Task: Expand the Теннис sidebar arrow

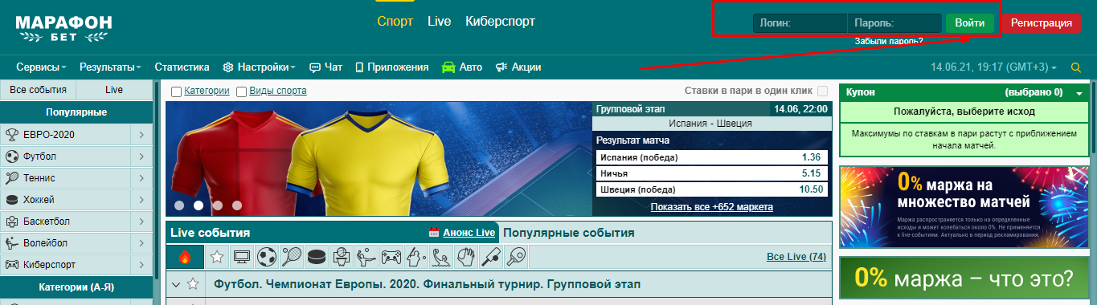Action: pyautogui.click(x=141, y=177)
